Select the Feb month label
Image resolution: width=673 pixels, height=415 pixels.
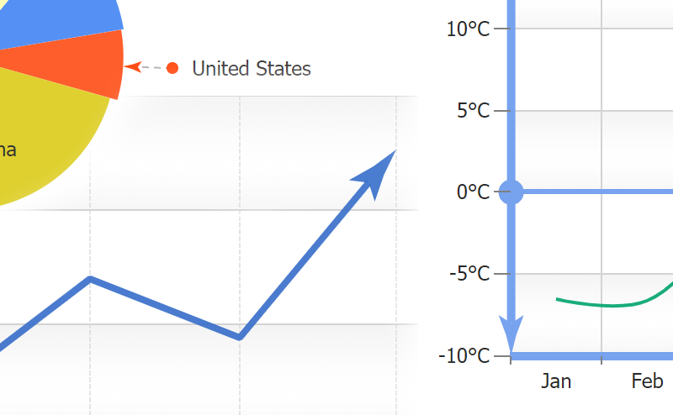(x=647, y=382)
